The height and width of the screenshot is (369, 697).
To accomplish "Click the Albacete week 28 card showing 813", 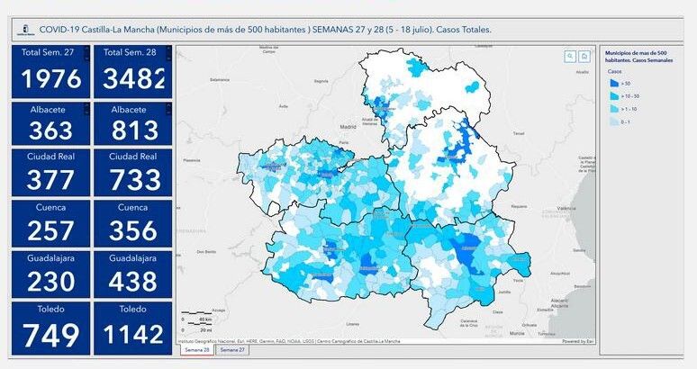I will 133,123.
